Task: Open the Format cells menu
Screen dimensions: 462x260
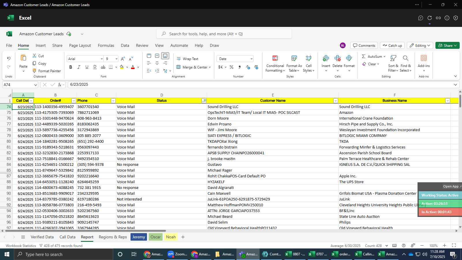Action: tap(349, 63)
